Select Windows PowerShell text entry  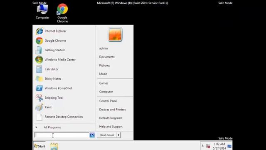click(x=59, y=88)
